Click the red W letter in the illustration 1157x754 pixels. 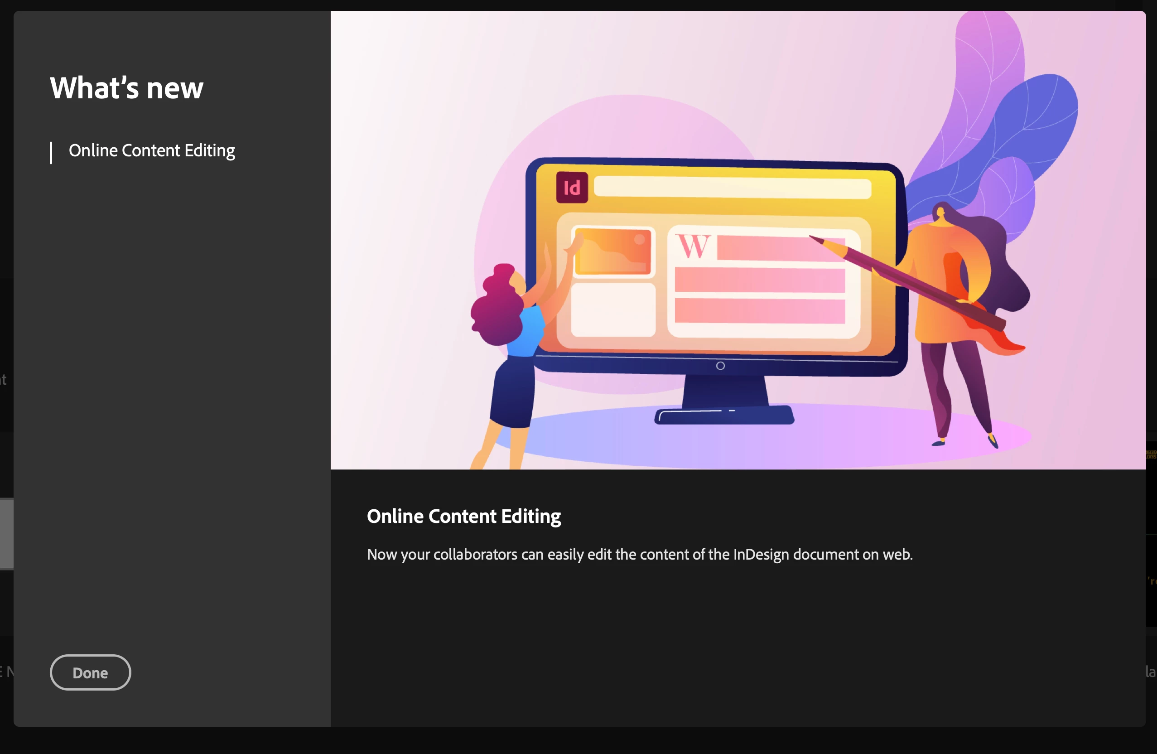(x=693, y=246)
